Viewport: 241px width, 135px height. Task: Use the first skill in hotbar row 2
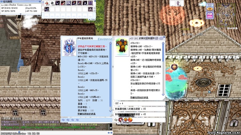[47, 9]
